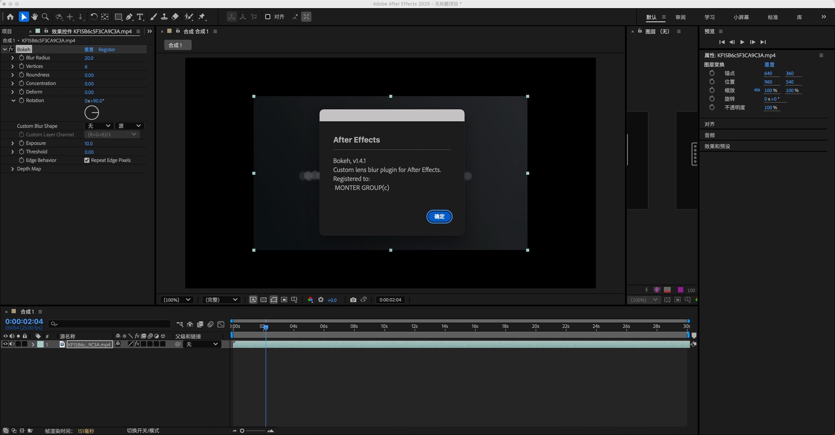This screenshot has height=435, width=835.
Task: Select the Rotation tool
Action: (x=94, y=17)
